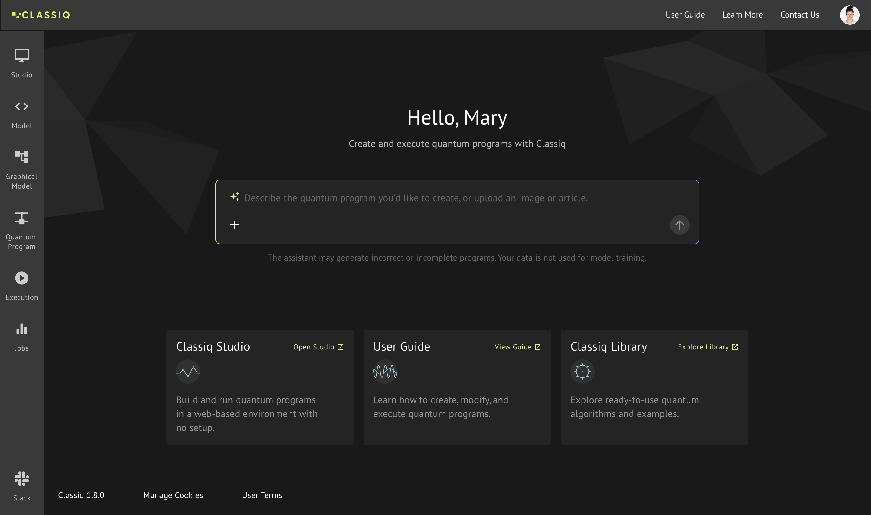Click the Jobs label in sidebar

pos(21,348)
